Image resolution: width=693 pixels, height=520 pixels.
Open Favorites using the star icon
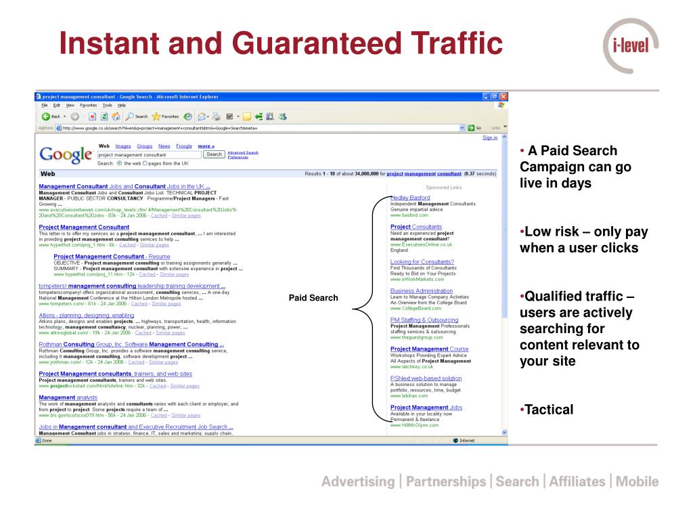(x=156, y=116)
